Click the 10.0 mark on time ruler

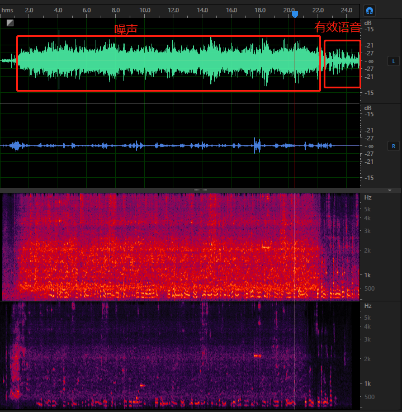(x=145, y=10)
